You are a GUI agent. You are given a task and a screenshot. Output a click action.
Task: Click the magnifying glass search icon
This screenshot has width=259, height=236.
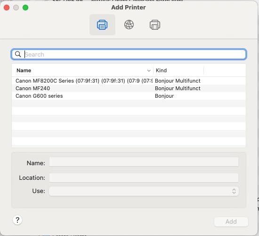point(18,54)
